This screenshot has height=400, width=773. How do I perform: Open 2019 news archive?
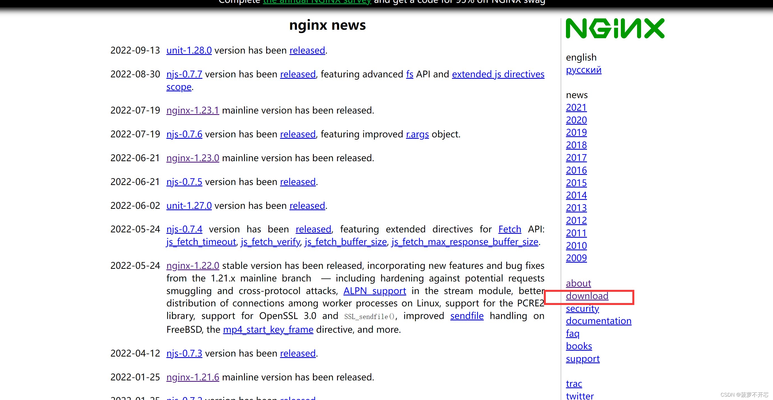point(576,132)
